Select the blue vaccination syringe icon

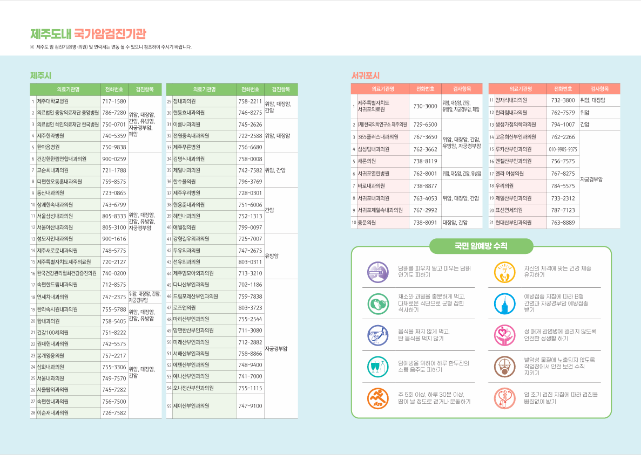[505, 303]
